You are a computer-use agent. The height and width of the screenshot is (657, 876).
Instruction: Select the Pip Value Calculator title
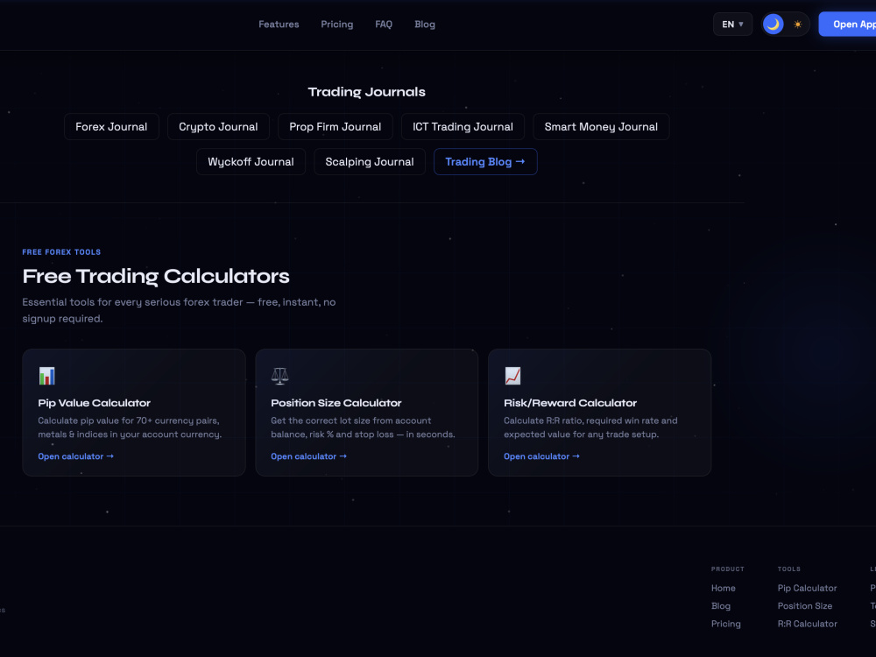pos(95,403)
